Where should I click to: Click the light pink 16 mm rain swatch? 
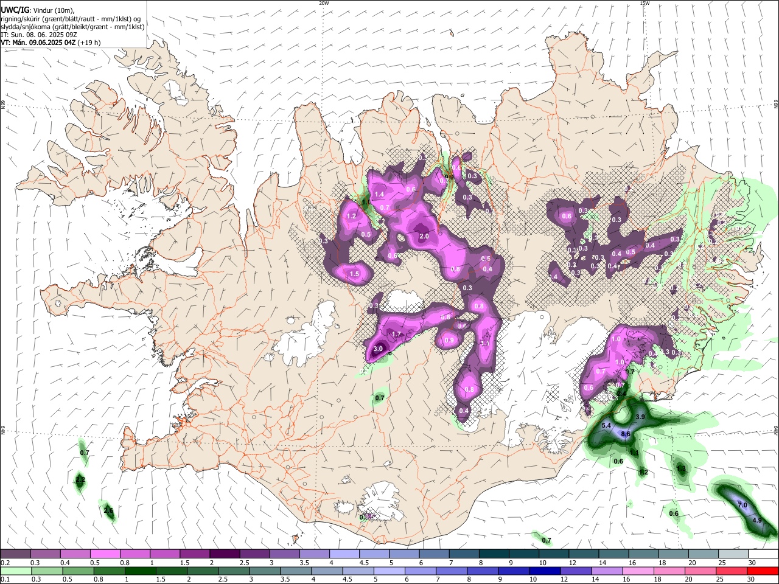pos(637,571)
